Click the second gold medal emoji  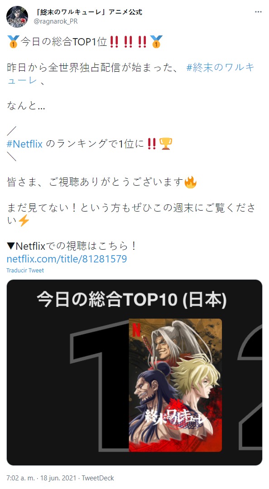[x=156, y=41]
